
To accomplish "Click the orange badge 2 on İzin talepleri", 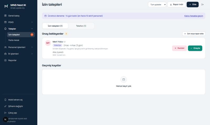I will [x=32, y=35].
